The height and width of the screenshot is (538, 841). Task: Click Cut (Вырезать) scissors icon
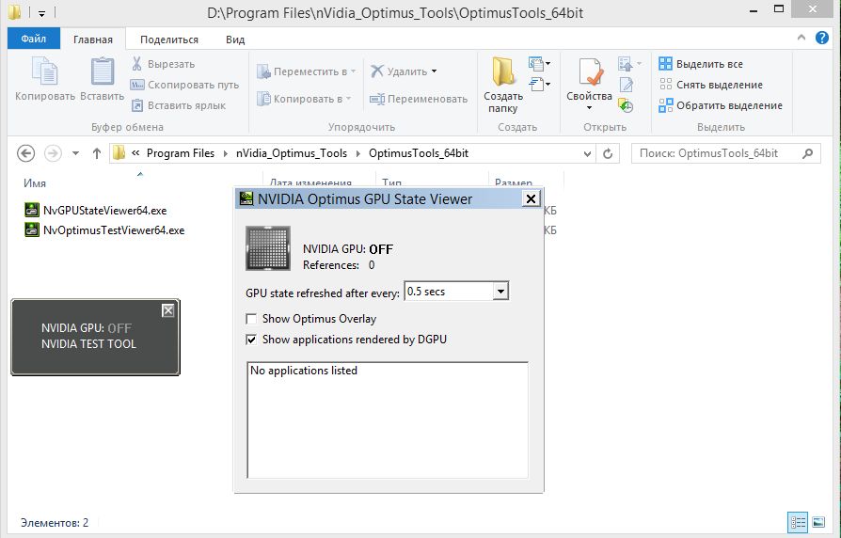(136, 64)
